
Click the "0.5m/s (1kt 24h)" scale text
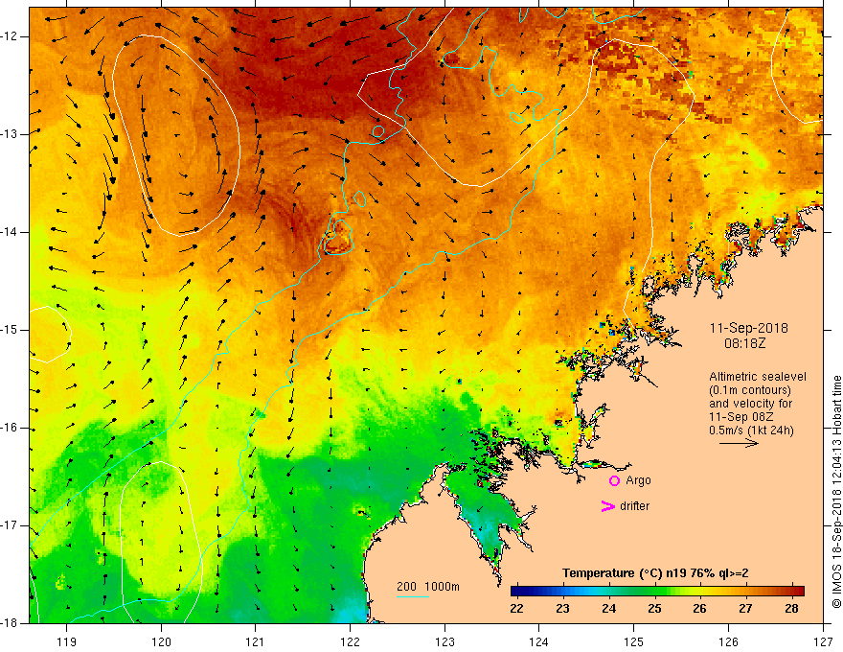click(x=752, y=431)
